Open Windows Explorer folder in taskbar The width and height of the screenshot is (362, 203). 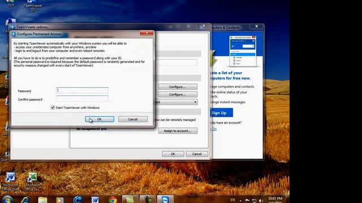pos(42,200)
